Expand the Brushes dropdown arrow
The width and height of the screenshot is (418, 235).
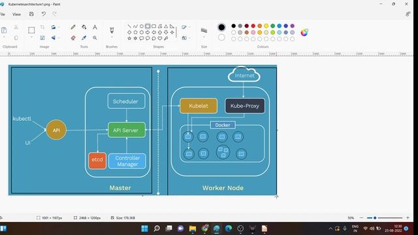coord(112,37)
